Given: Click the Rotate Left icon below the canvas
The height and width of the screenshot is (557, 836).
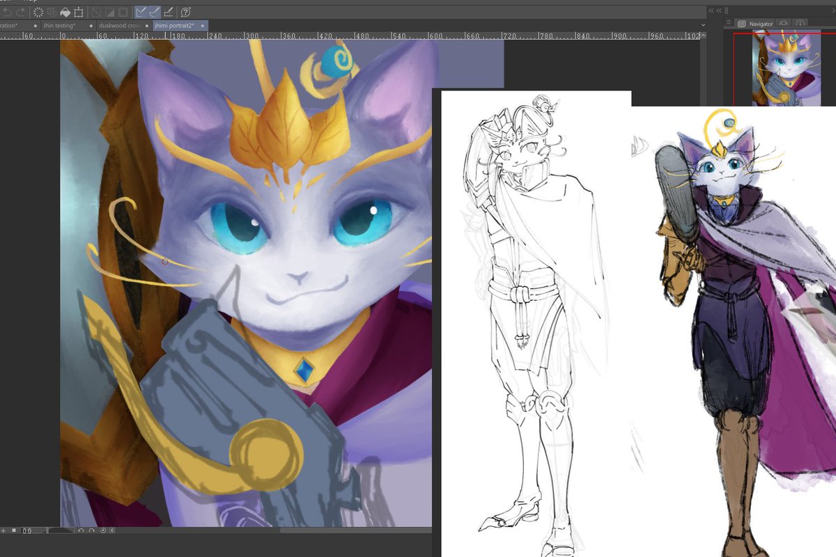Looking at the screenshot, I should (82, 531).
